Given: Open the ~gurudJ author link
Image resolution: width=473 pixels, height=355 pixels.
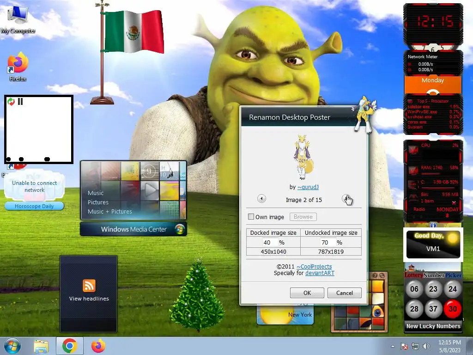Looking at the screenshot, I should click(x=308, y=187).
